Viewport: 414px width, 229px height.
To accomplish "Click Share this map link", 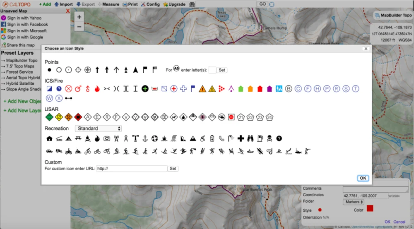I will 21,45.
